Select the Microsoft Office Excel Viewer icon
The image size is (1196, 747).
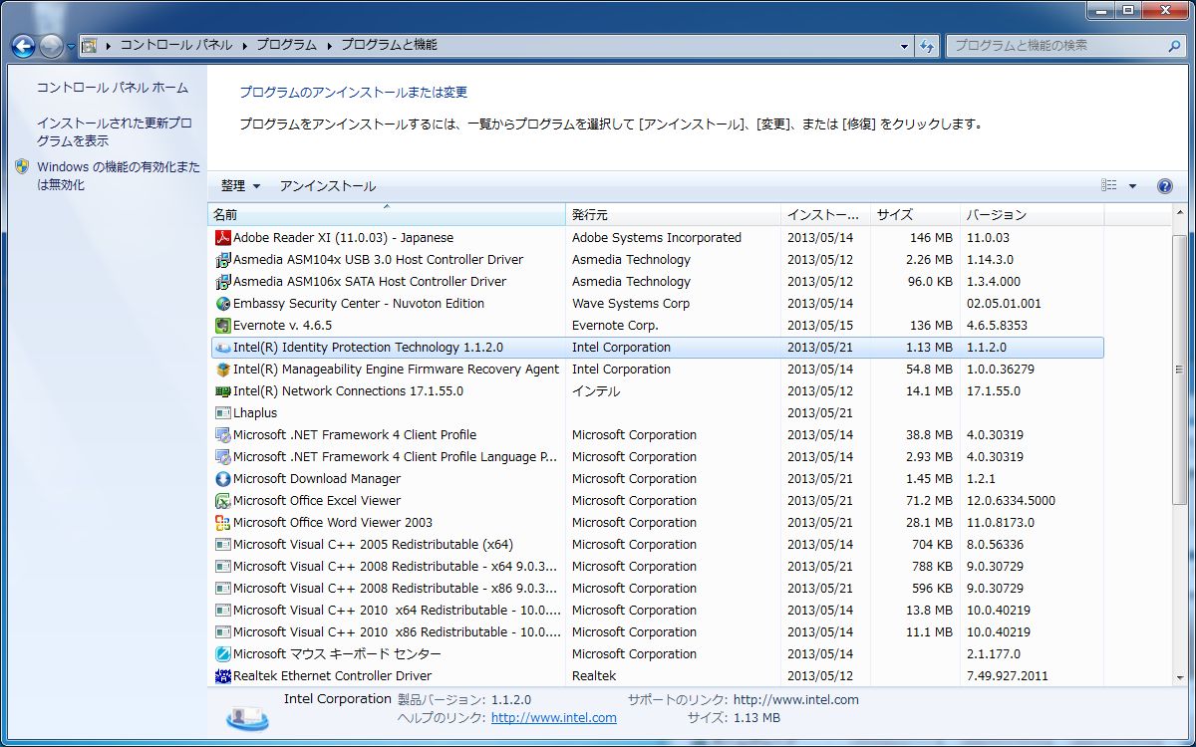pos(223,501)
